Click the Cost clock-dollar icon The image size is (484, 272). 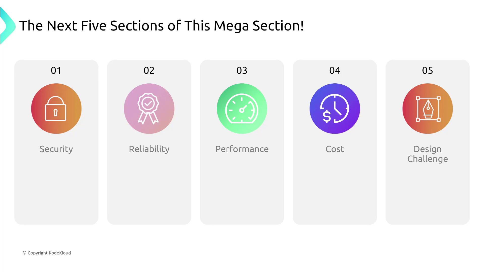(335, 109)
